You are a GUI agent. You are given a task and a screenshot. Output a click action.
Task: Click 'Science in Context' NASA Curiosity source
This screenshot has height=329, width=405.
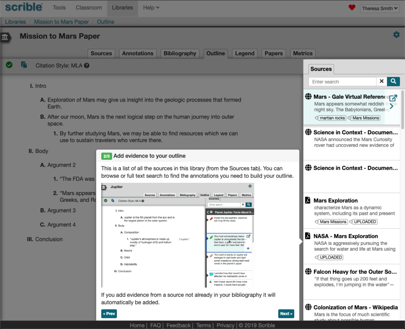point(352,142)
